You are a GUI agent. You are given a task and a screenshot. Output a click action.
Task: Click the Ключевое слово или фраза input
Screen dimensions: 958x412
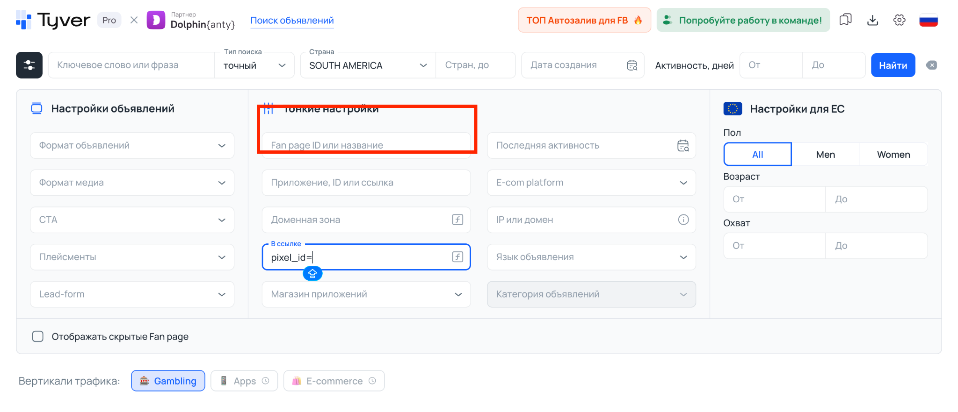tap(131, 65)
